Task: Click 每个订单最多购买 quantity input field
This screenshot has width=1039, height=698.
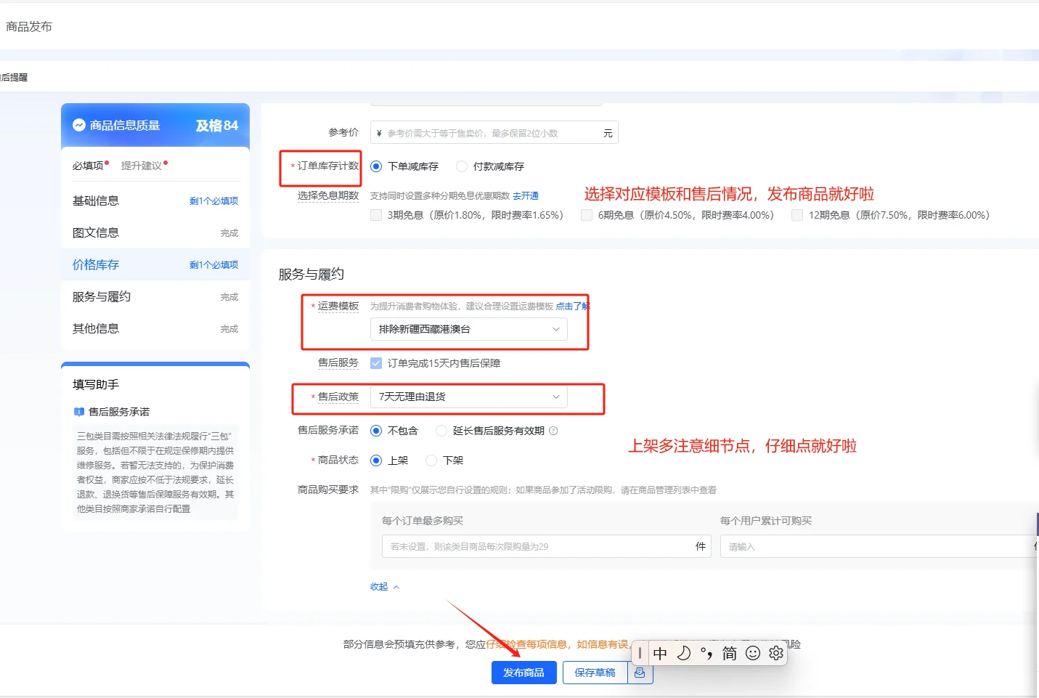Action: click(x=537, y=546)
